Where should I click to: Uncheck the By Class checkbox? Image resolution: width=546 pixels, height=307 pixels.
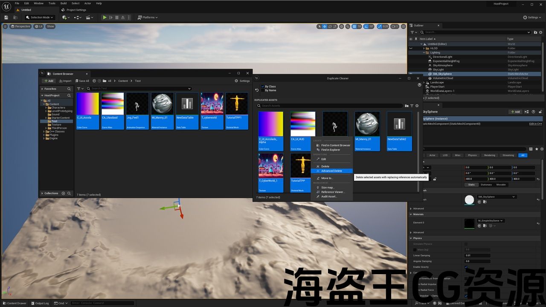point(263,87)
